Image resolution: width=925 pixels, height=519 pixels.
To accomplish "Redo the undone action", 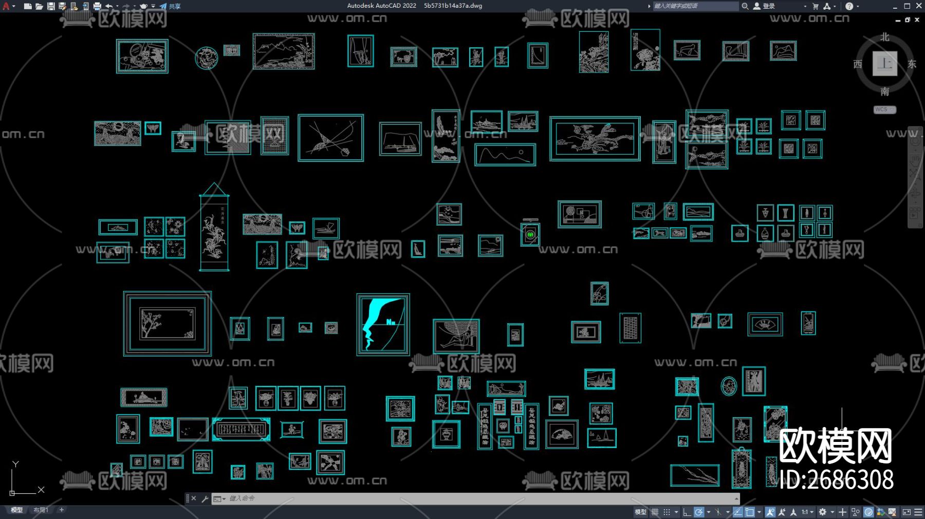I will tap(126, 6).
